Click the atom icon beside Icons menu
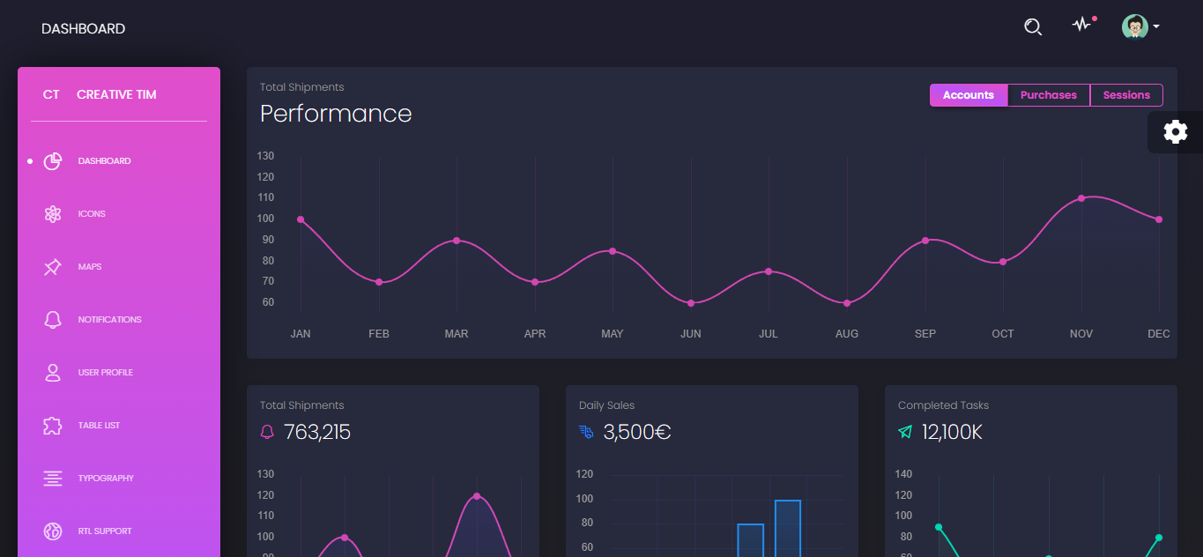Viewport: 1203px width, 557px height. point(53,213)
